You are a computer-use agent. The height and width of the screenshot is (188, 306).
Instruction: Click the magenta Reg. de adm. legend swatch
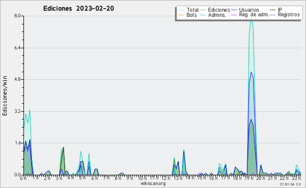click(234, 15)
